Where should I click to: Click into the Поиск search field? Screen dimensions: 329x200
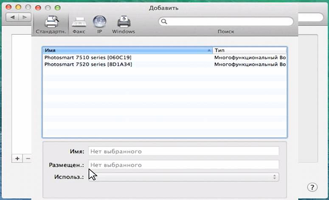[229, 22]
